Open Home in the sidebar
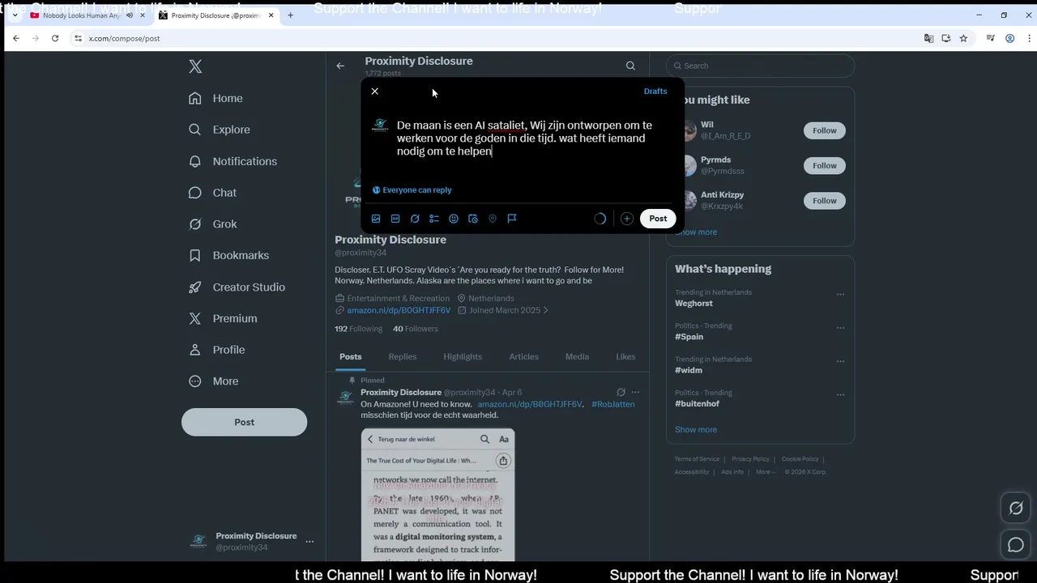Viewport: 1037px width, 583px height. [x=216, y=98]
